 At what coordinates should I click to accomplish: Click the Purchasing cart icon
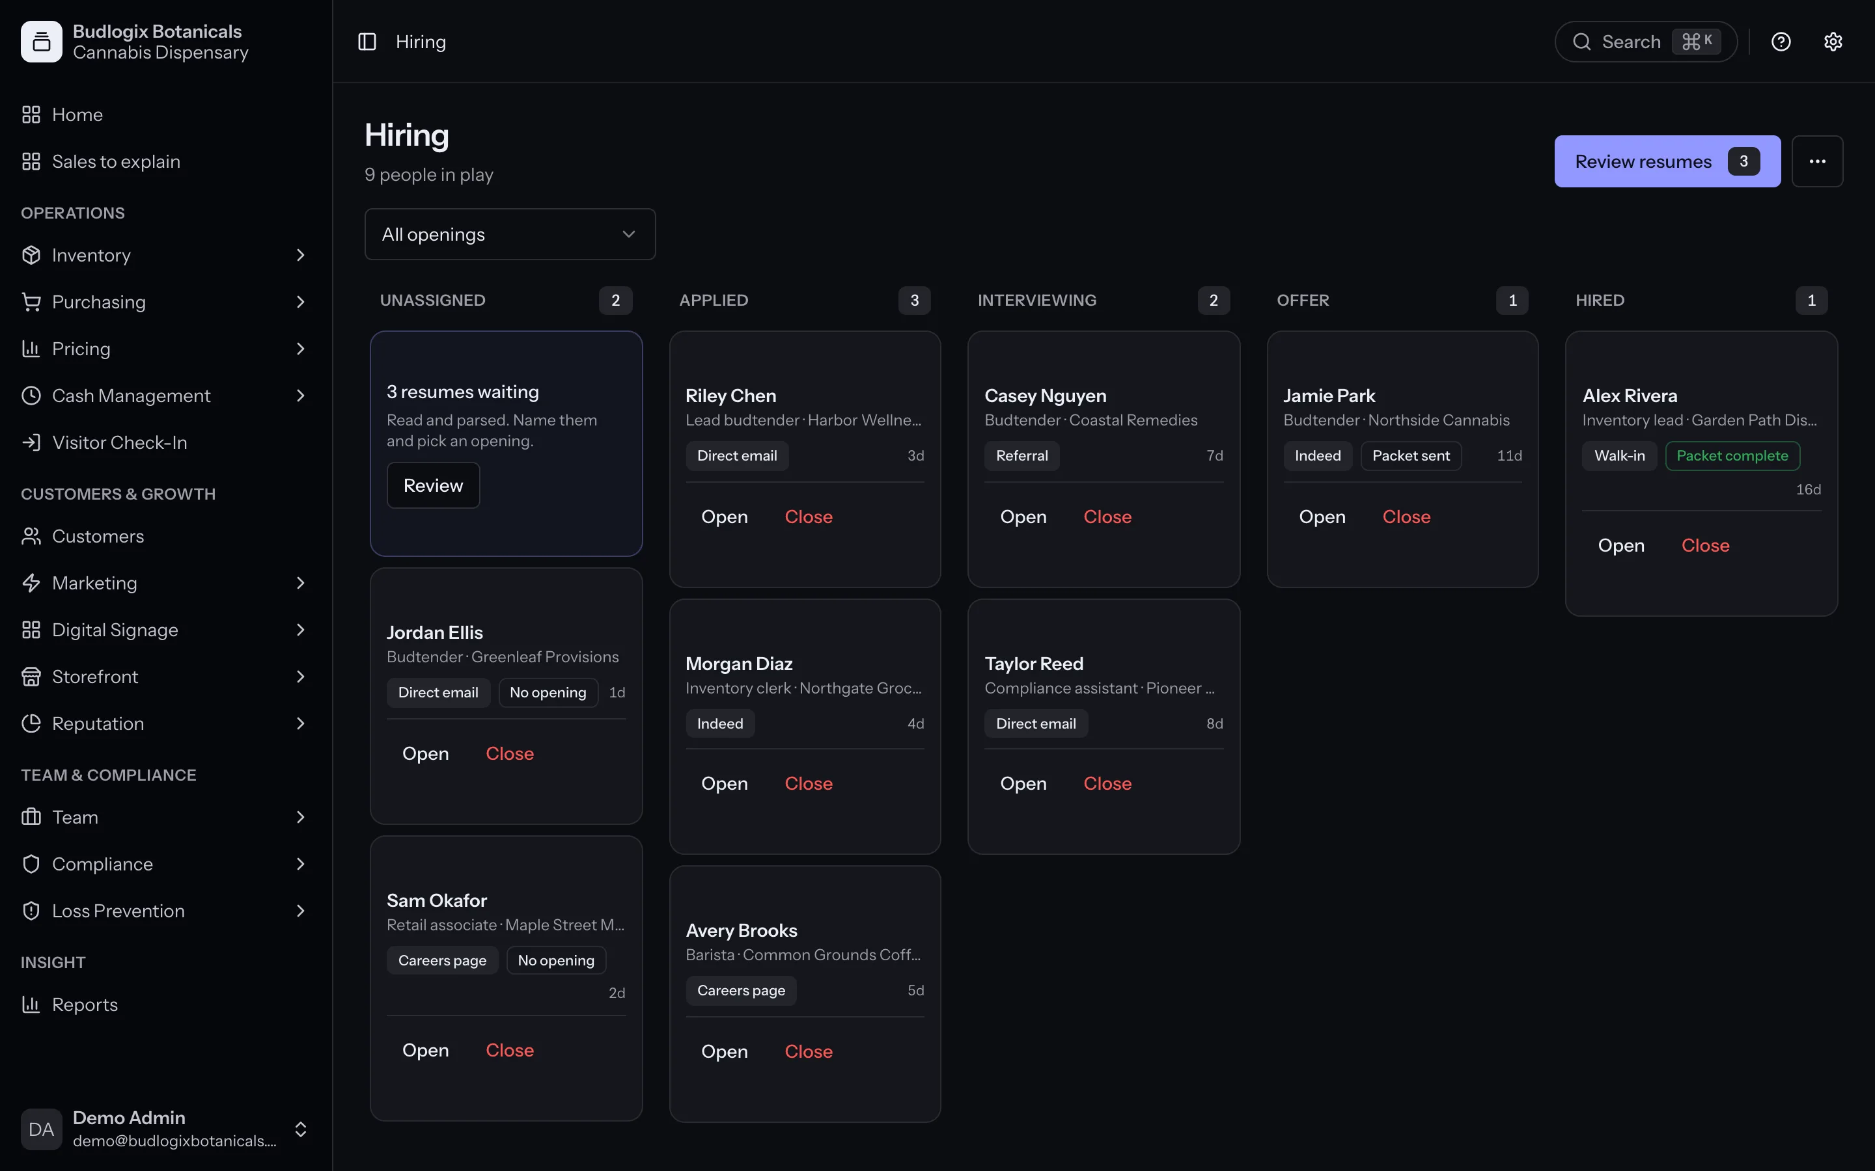point(31,302)
